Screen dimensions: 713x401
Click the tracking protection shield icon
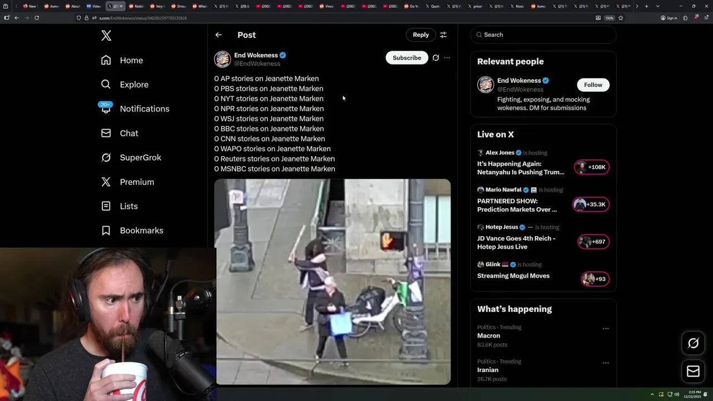79,18
